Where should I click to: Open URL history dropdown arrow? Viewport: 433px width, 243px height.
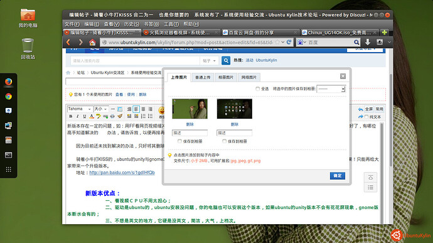(x=283, y=42)
